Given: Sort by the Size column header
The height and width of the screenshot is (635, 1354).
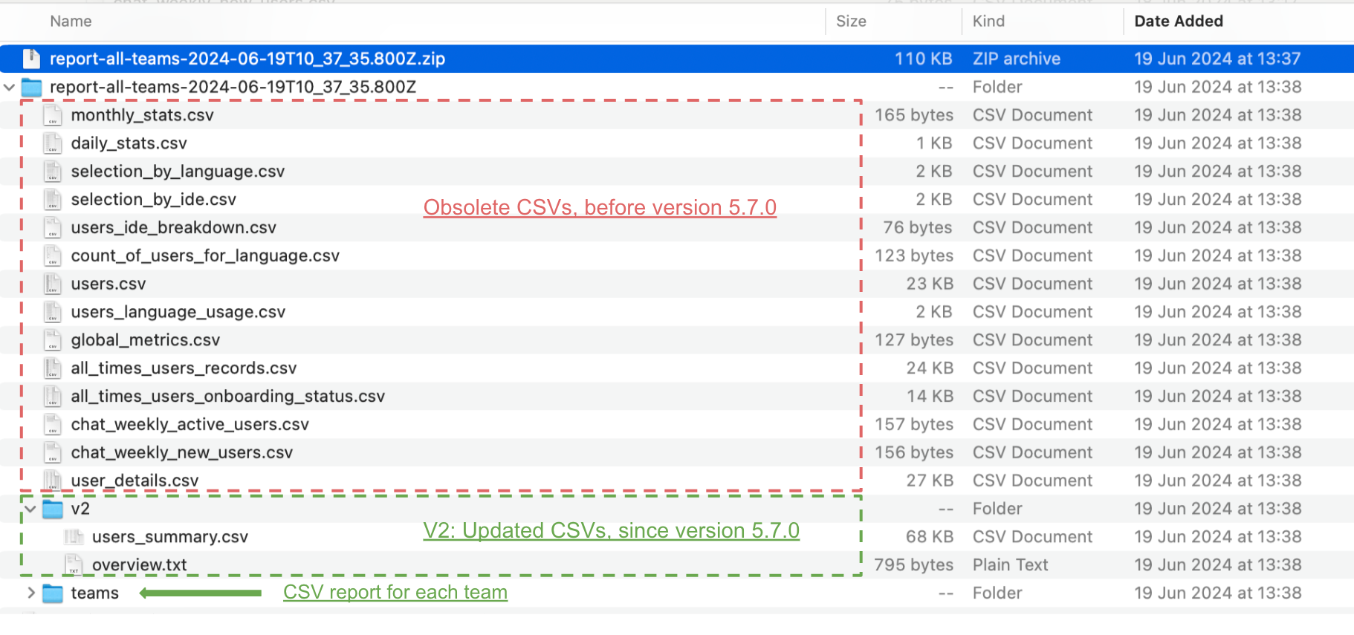Looking at the screenshot, I should pyautogui.click(x=851, y=22).
